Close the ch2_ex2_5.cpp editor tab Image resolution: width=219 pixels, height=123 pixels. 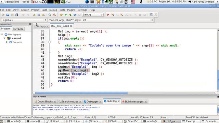pos(72,26)
